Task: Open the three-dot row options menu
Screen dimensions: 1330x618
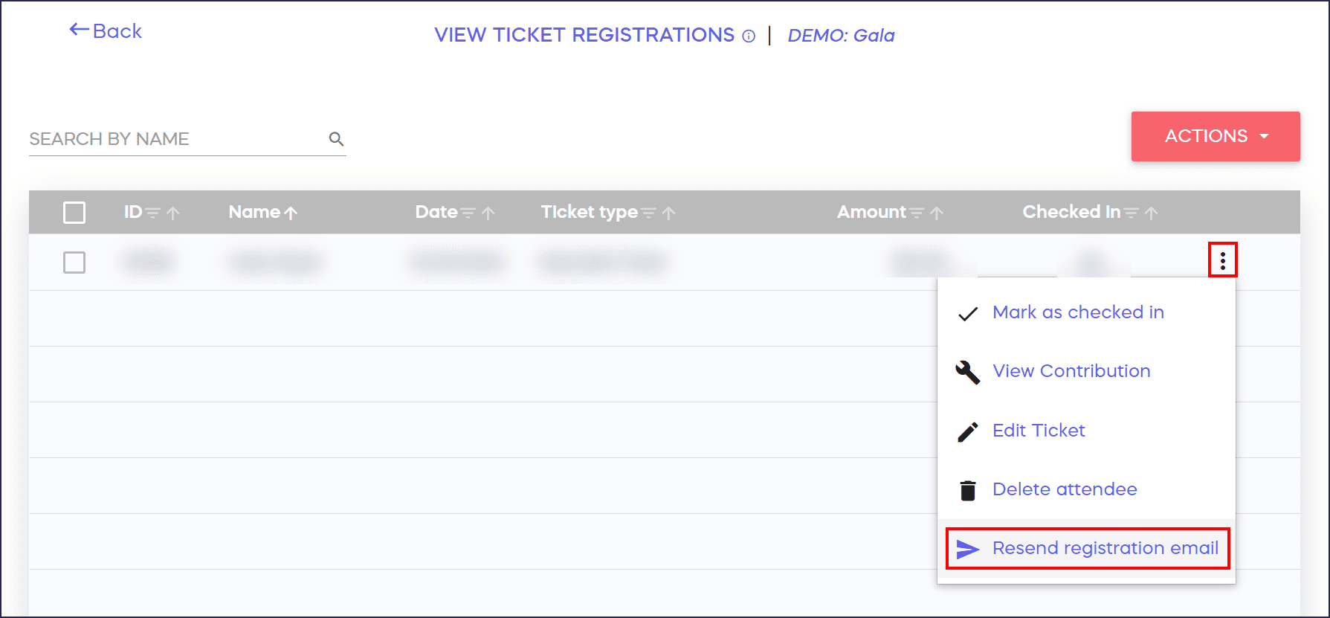Action: point(1222,260)
